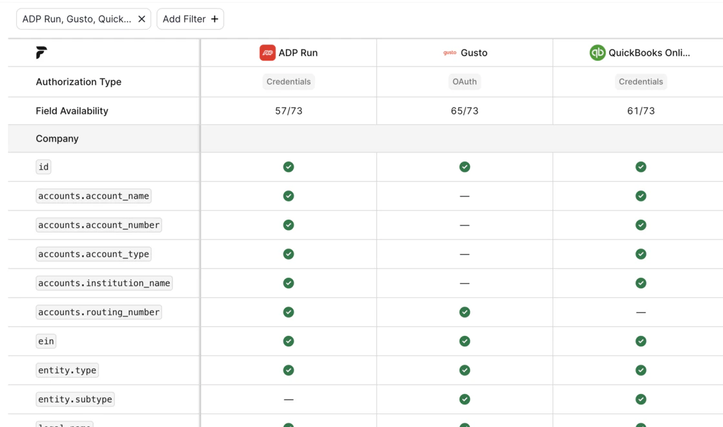Click the Gusto logo icon
Image resolution: width=723 pixels, height=427 pixels.
[450, 53]
